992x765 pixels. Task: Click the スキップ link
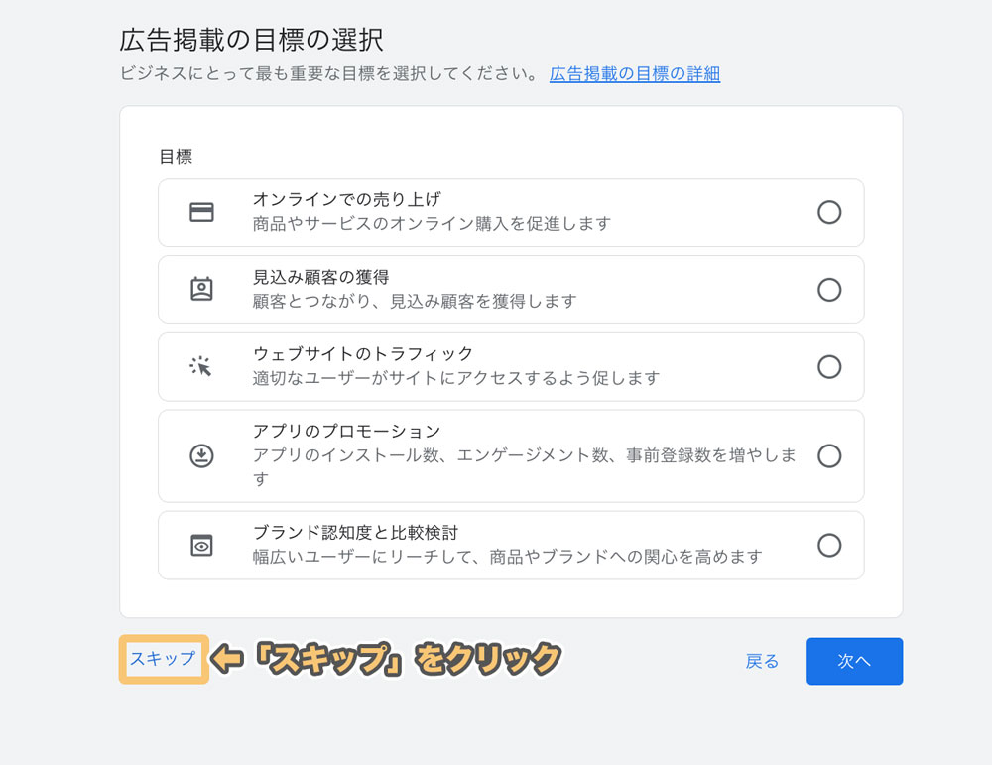point(163,659)
